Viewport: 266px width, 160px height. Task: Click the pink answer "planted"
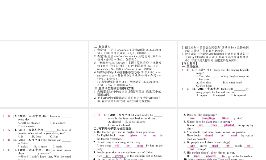pos(229,125)
